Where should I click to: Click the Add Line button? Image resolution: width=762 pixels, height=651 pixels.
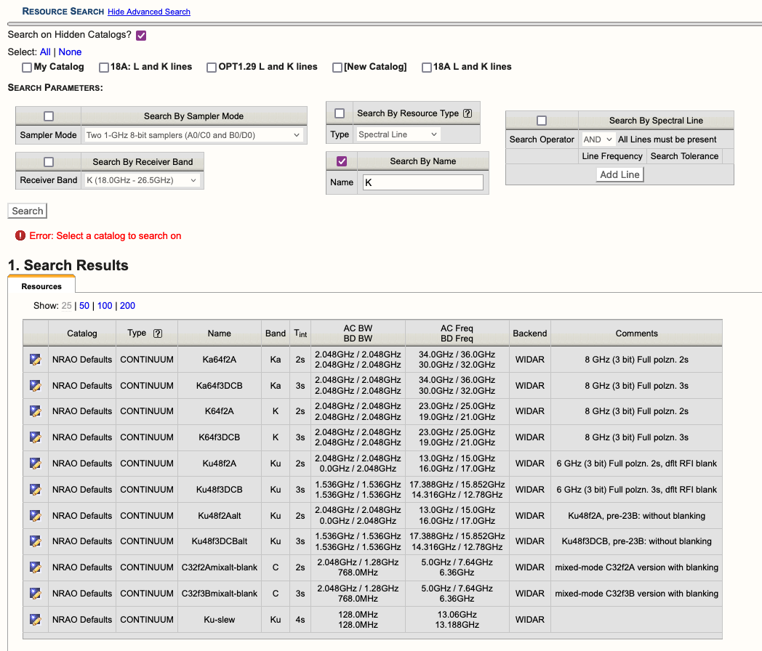tap(619, 174)
